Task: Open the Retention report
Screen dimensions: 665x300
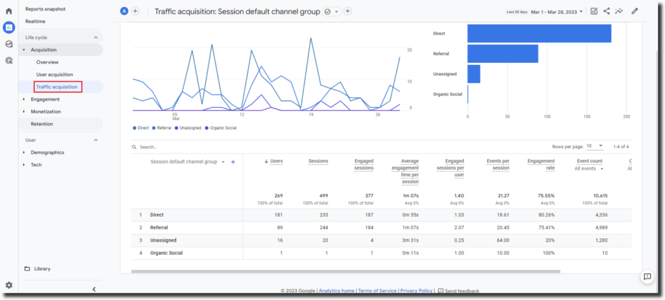Action: click(42, 124)
